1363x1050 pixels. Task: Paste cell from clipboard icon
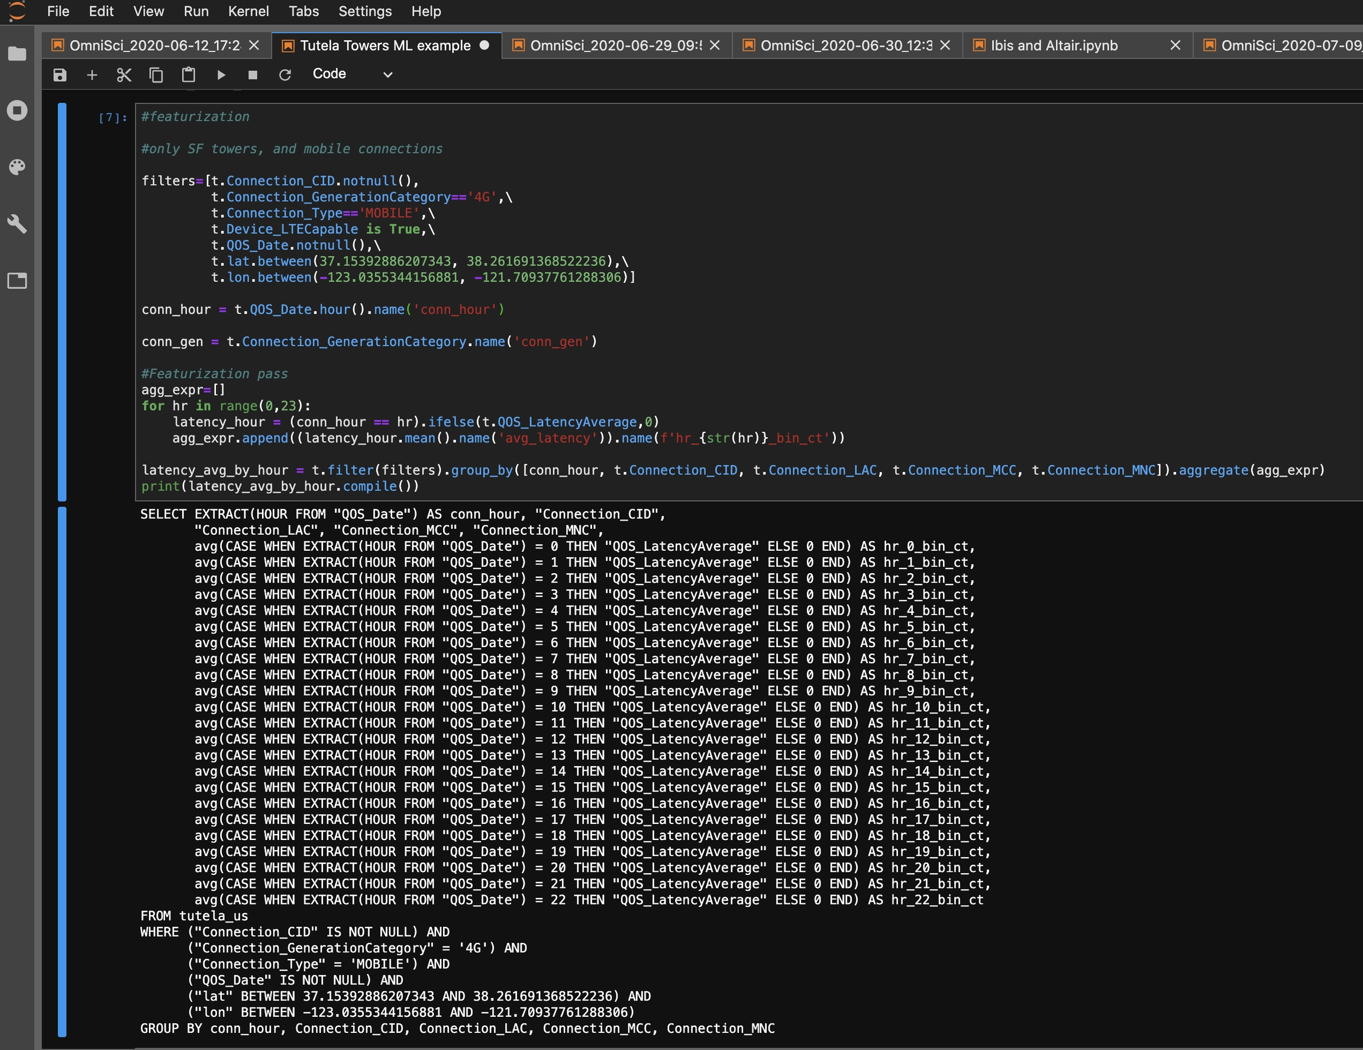(x=188, y=75)
